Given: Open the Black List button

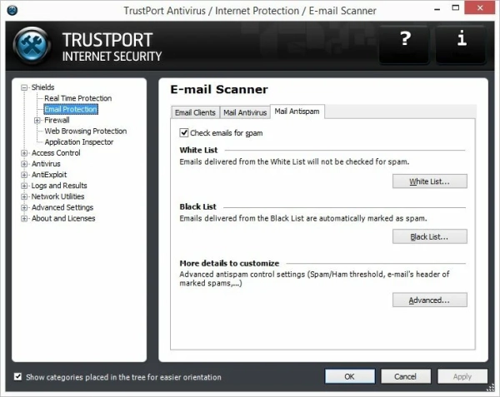Looking at the screenshot, I should pos(429,236).
